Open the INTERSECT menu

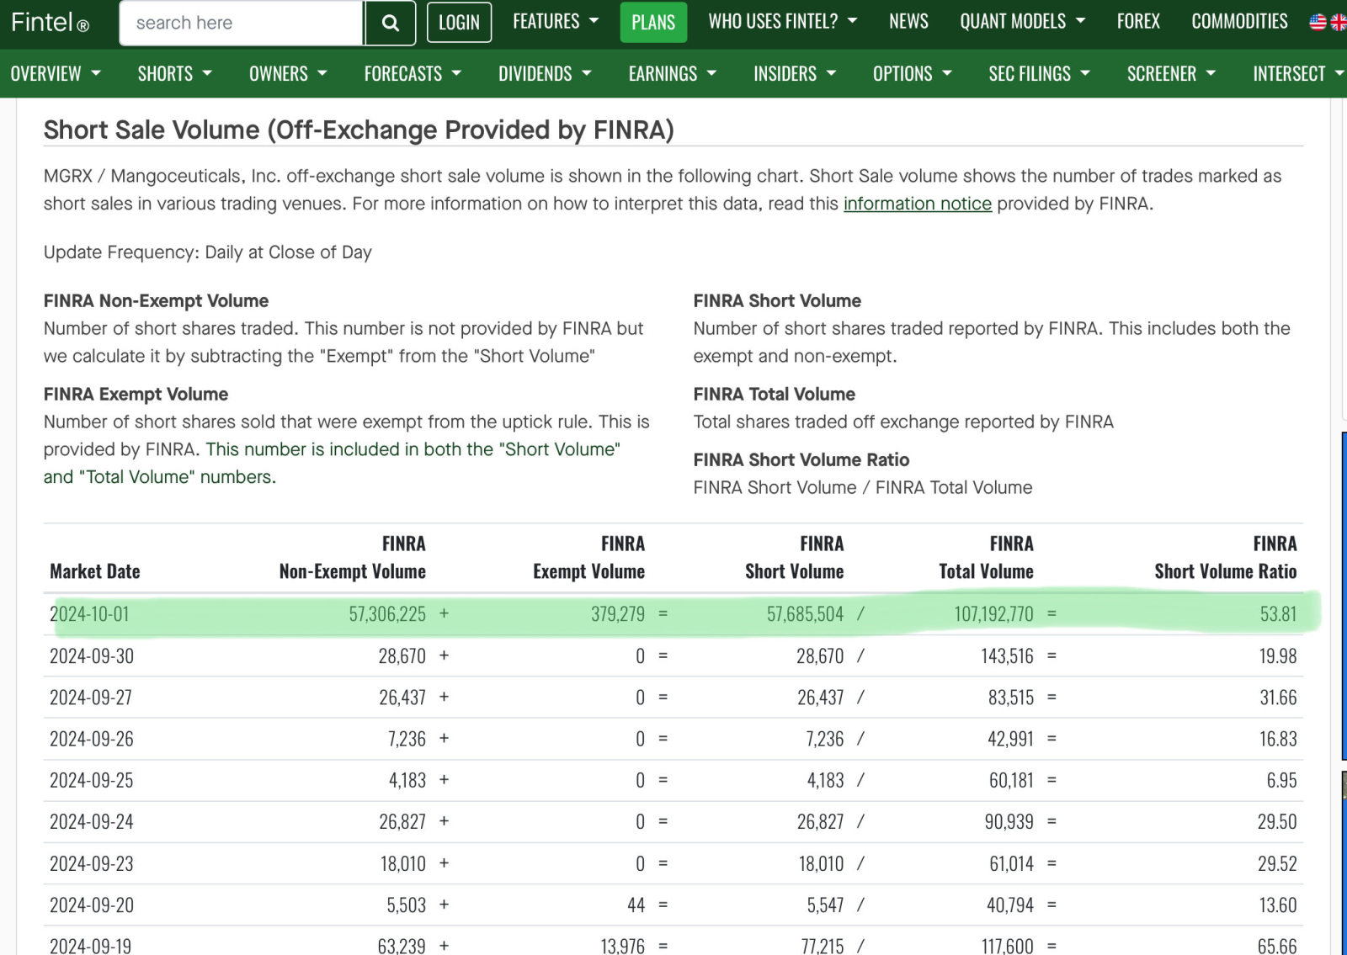[1297, 73]
